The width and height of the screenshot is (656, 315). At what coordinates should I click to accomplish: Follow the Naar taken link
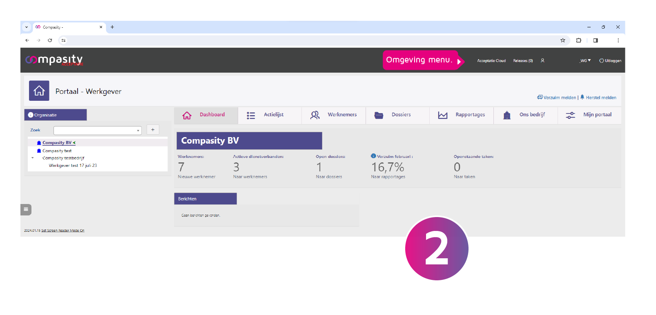[464, 177]
